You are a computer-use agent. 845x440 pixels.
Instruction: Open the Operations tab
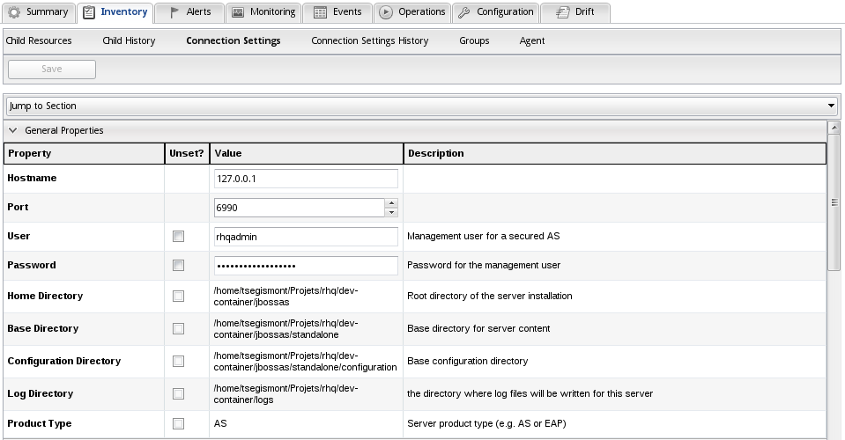click(412, 12)
